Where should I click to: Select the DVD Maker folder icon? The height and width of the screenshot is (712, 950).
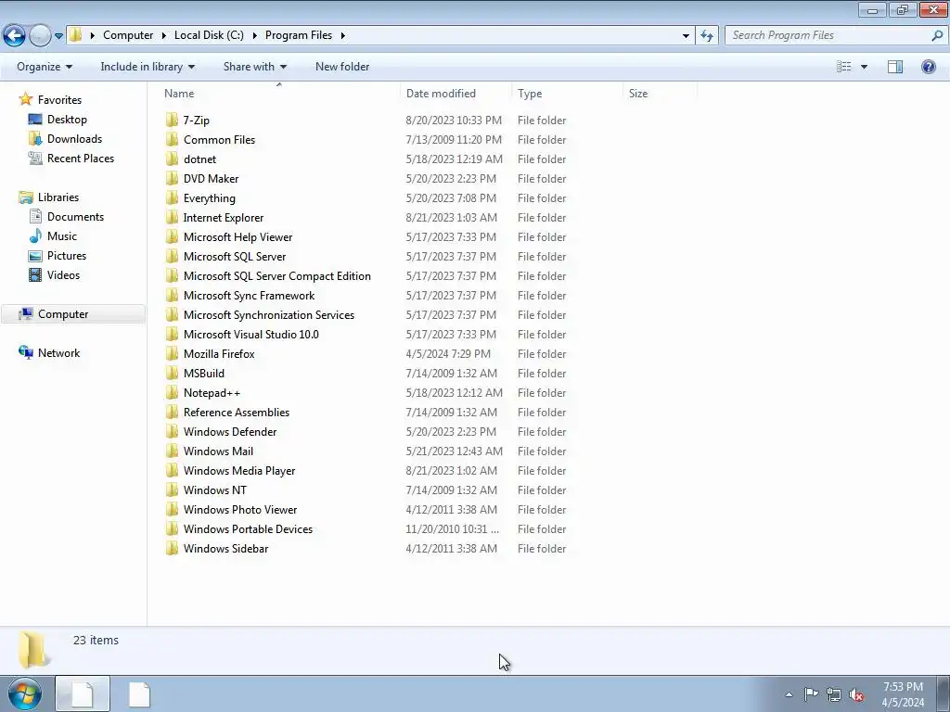(172, 178)
